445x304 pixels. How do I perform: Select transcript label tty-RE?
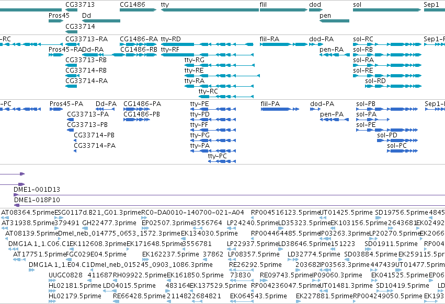point(194,71)
